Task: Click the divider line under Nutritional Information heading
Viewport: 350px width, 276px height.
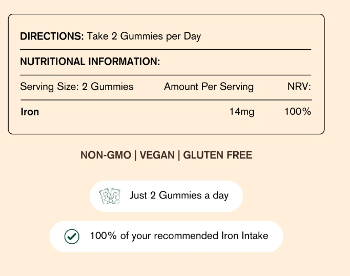Action: pyautogui.click(x=166, y=75)
